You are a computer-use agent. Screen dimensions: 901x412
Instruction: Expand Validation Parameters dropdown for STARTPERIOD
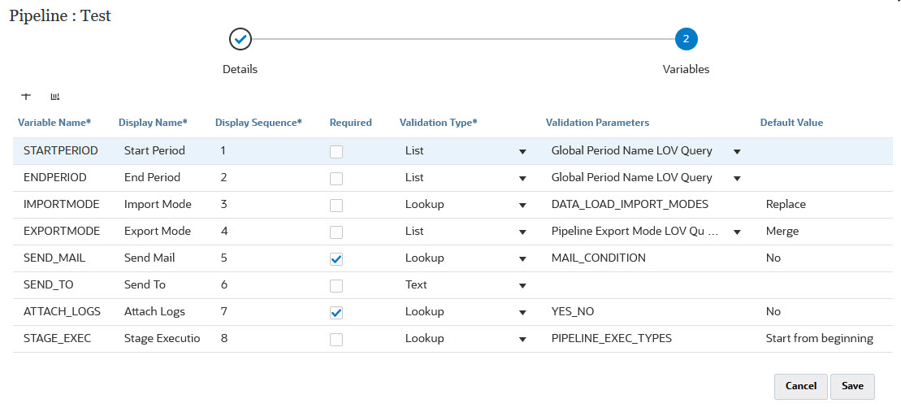click(737, 152)
